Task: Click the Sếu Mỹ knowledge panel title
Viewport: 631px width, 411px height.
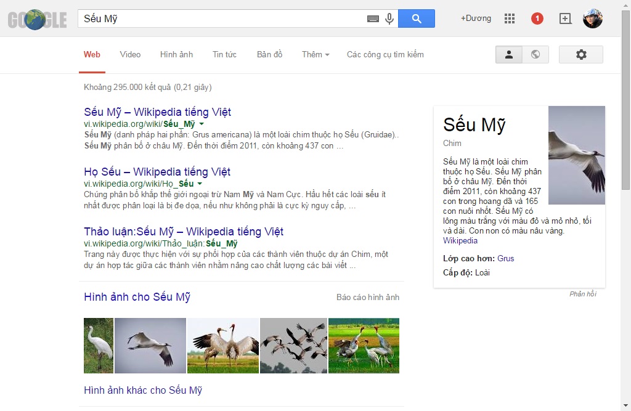Action: click(x=474, y=125)
